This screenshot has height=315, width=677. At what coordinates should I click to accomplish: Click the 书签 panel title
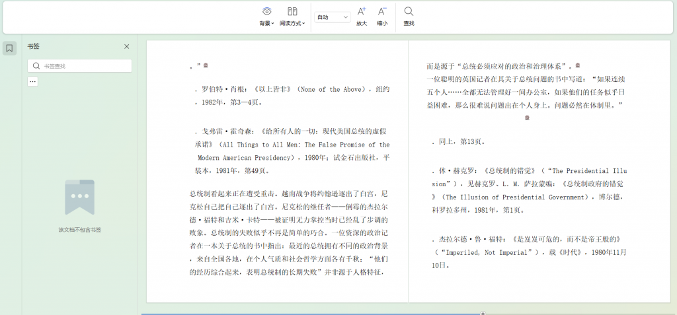34,47
